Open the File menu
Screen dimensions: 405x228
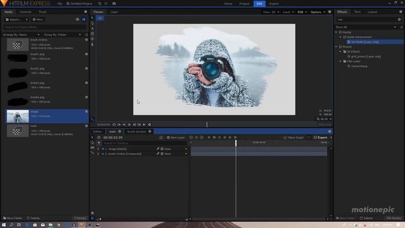coord(59,4)
